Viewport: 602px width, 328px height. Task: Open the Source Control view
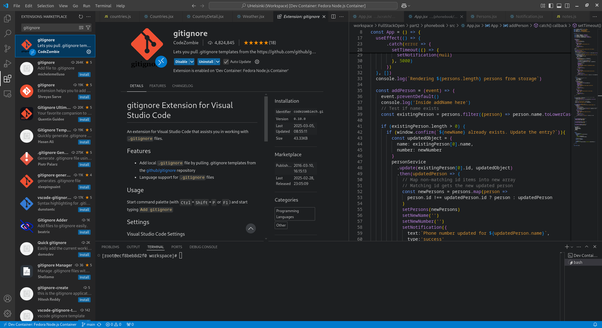(8, 48)
